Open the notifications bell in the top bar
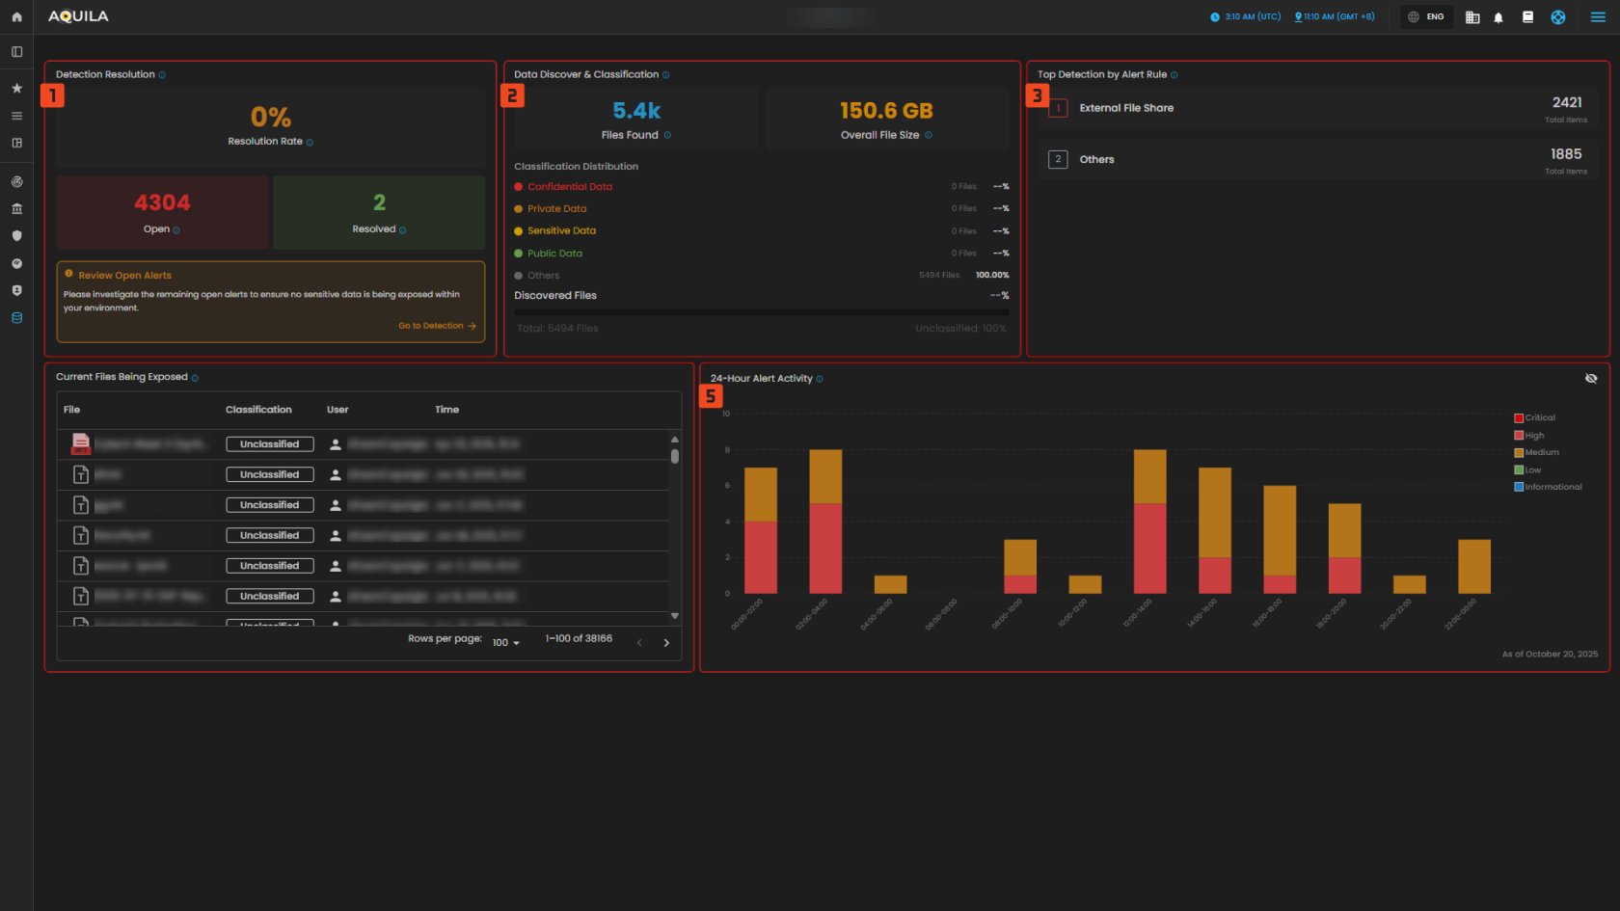The image size is (1620, 911). (x=1498, y=16)
